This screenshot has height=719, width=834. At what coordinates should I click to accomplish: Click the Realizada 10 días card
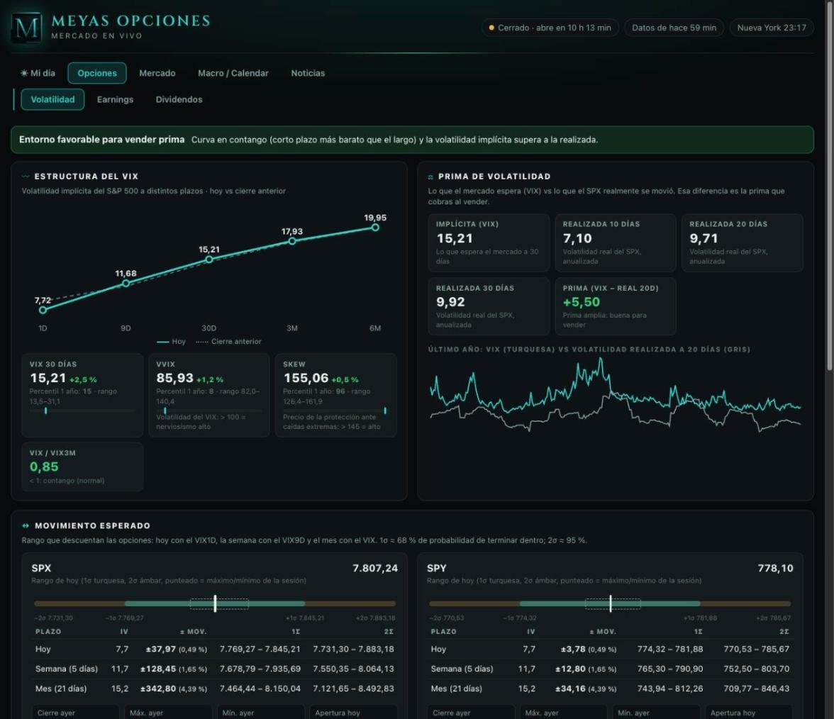[x=616, y=243]
